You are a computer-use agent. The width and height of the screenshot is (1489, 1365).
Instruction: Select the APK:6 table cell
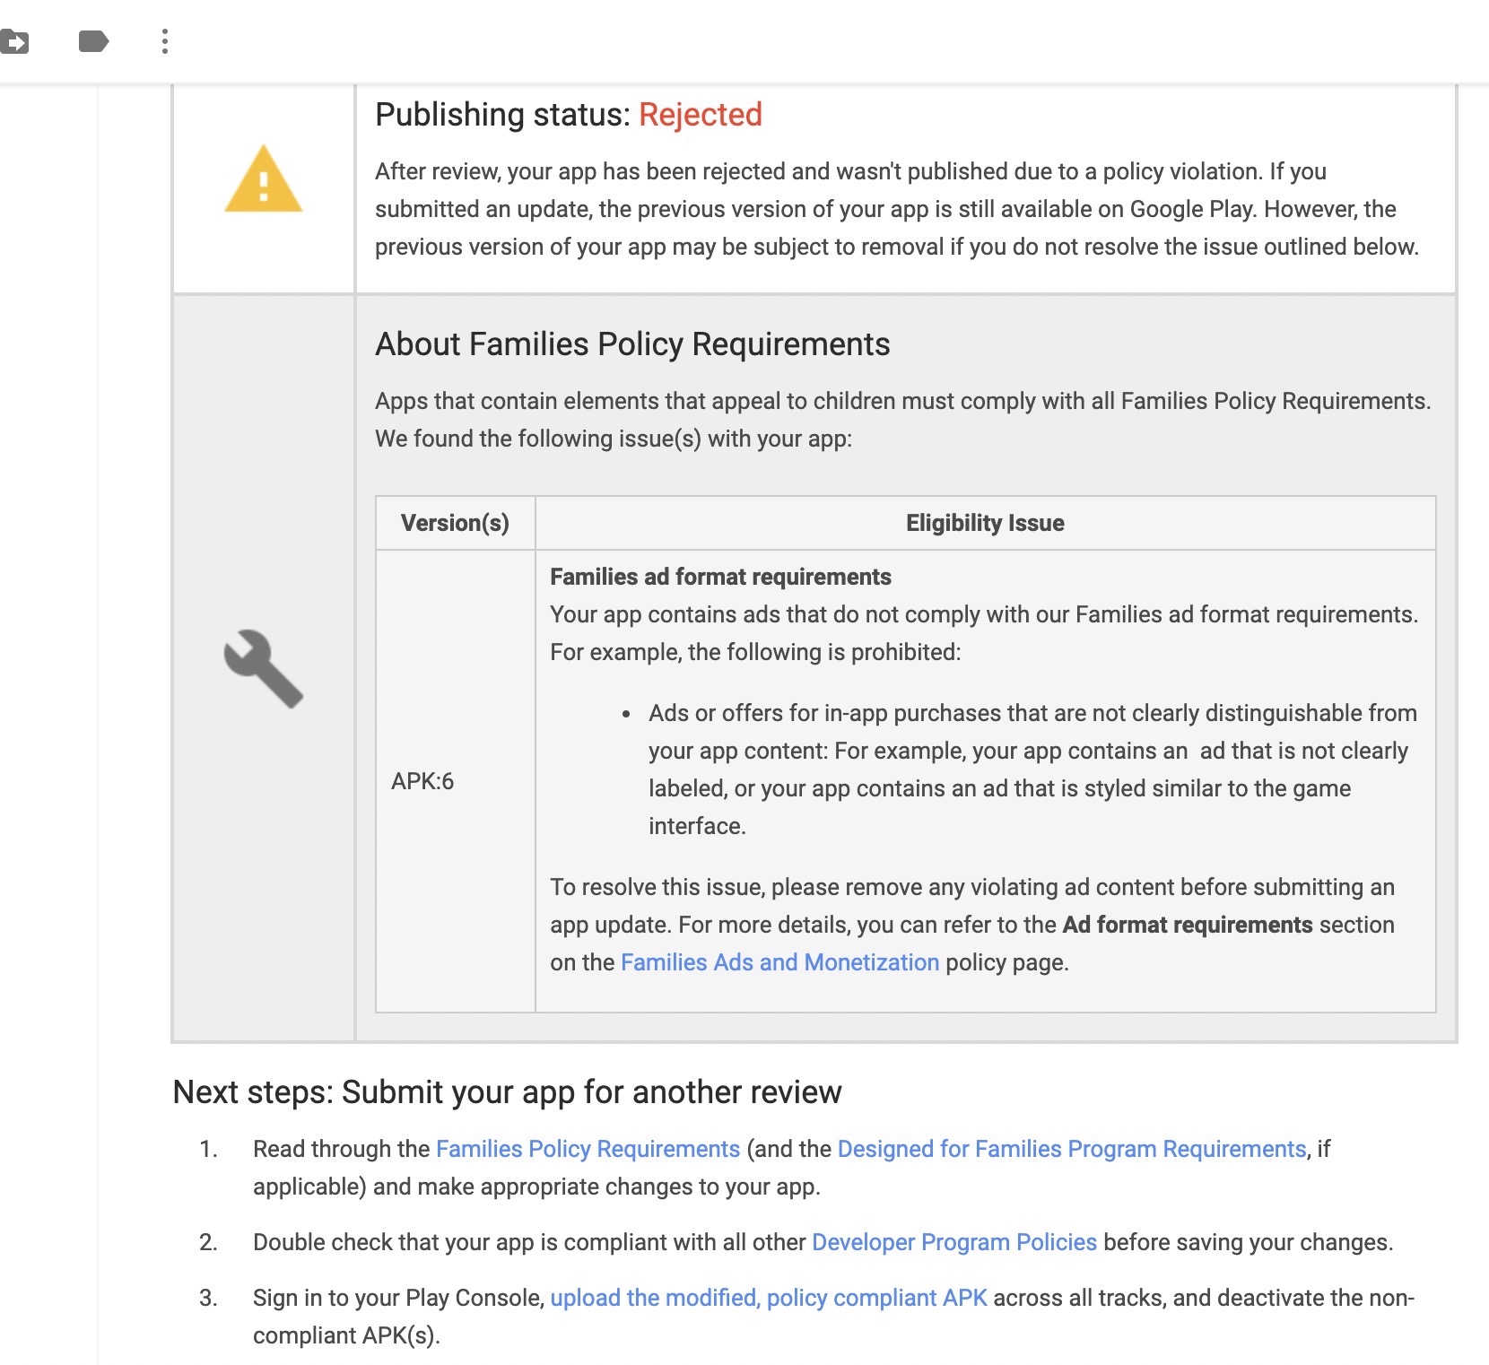pyautogui.click(x=422, y=781)
